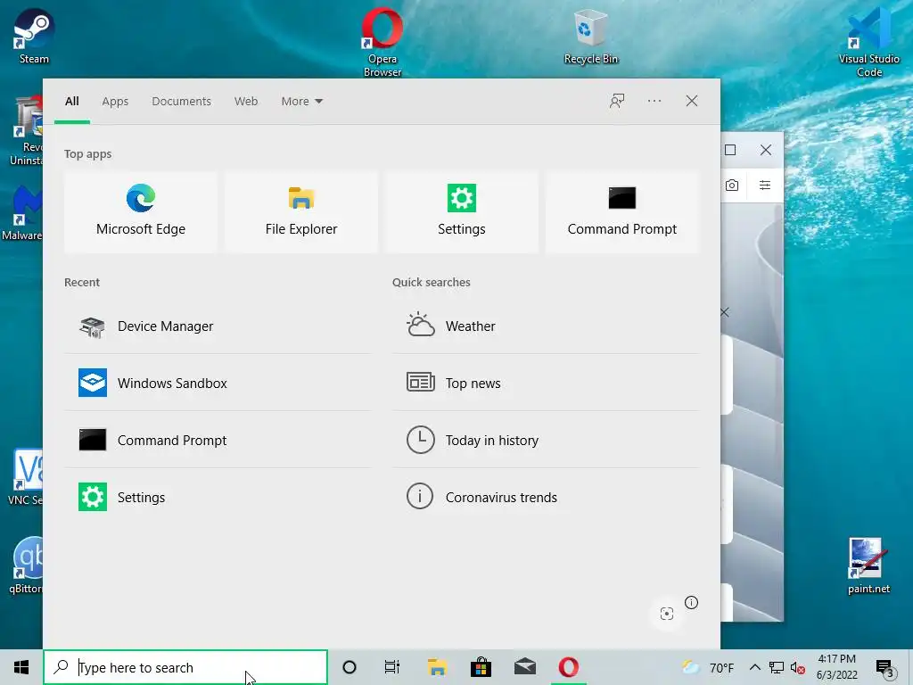This screenshot has width=913, height=685.
Task: Switch to the Apps tab
Action: click(115, 102)
